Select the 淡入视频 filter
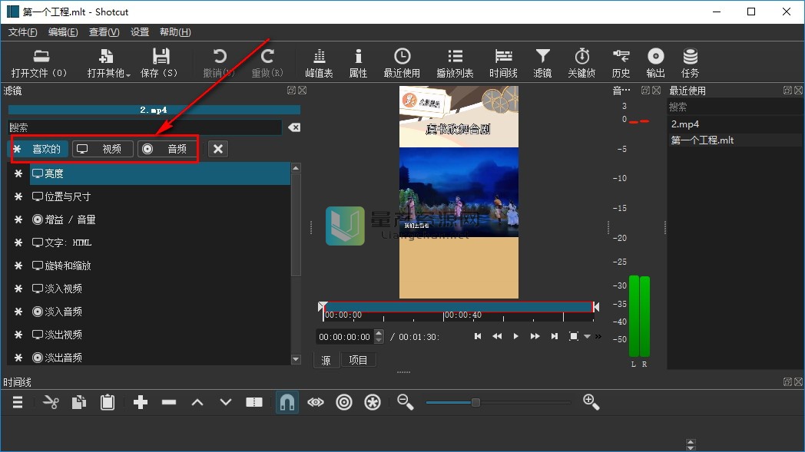 [x=160, y=289]
